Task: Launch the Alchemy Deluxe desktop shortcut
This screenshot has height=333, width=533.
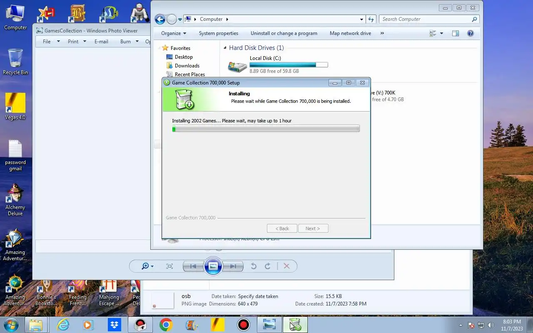Action: [x=15, y=200]
